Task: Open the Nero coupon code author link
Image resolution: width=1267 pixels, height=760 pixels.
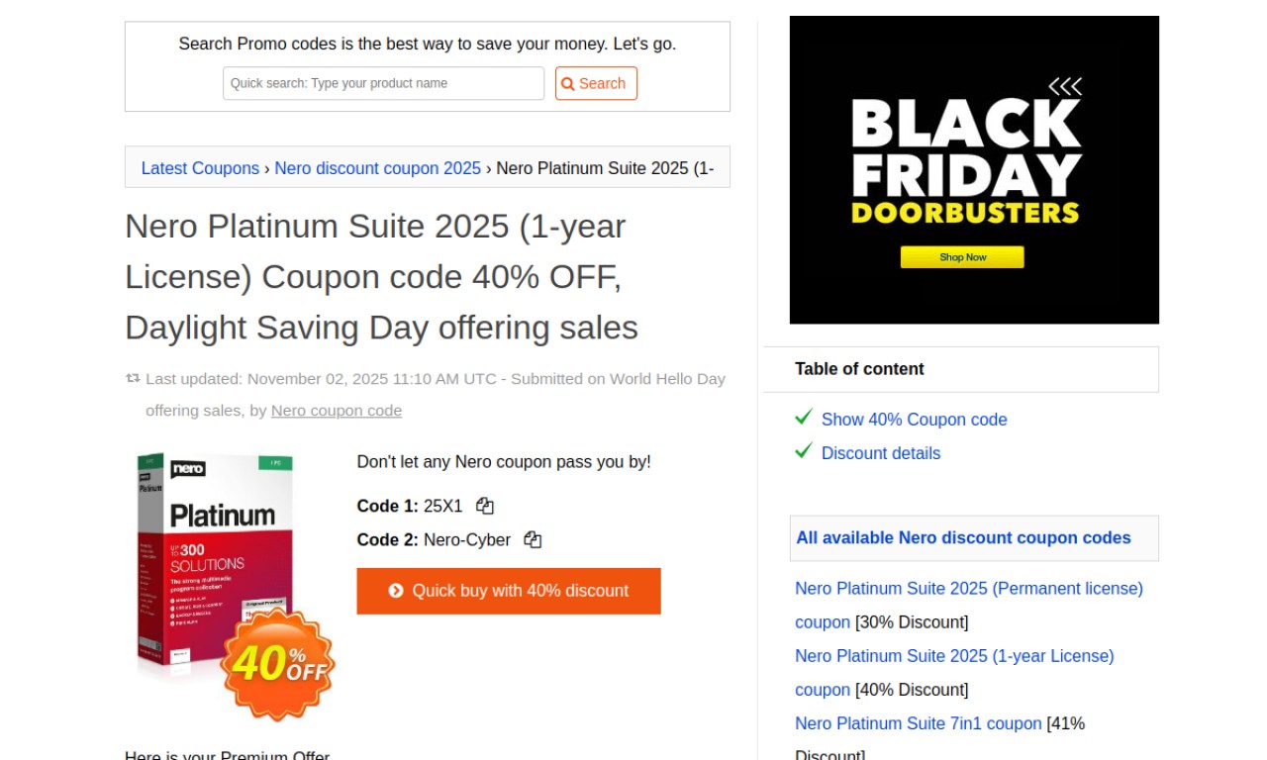Action: [337, 411]
